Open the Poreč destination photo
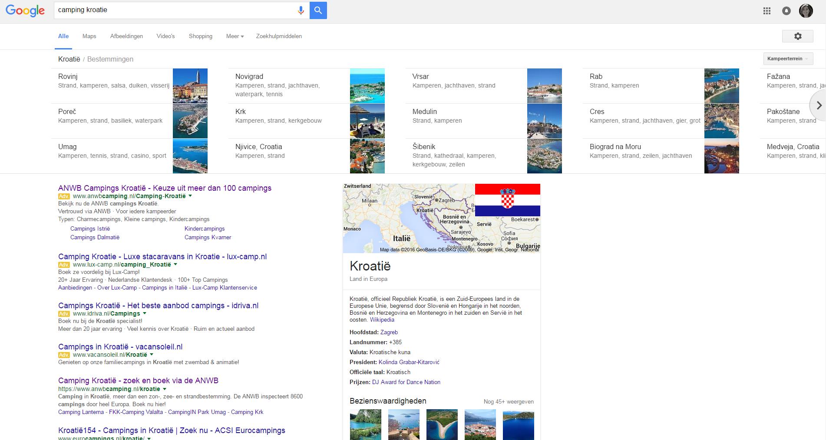Viewport: 826px width, 440px height. (190, 121)
